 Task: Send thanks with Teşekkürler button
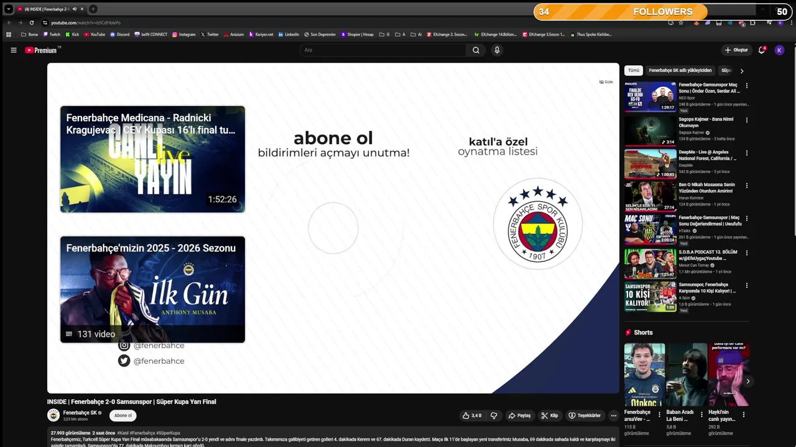585,415
